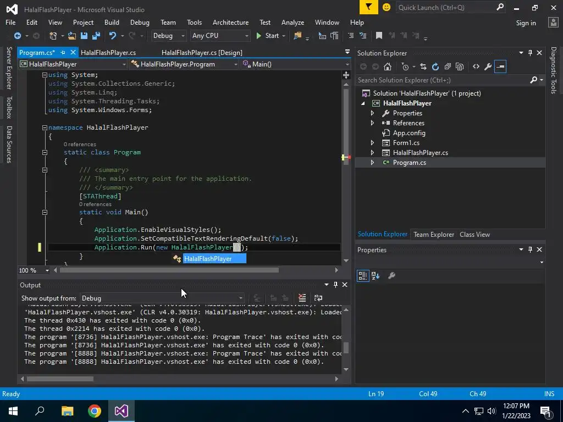Open the HalalFlashPlayer.Program class dropdown

(184, 64)
